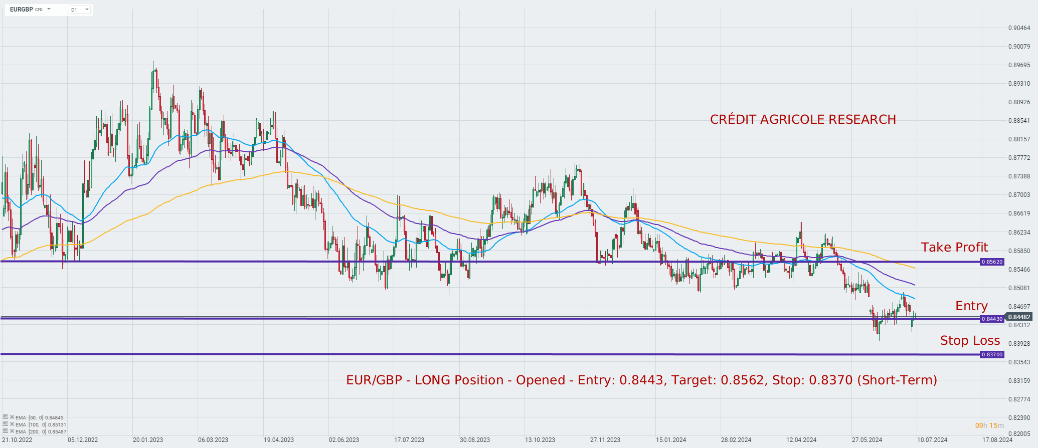The image size is (1038, 448).
Task: Click the 13.10.2023 date on time axis
Action: [x=540, y=440]
